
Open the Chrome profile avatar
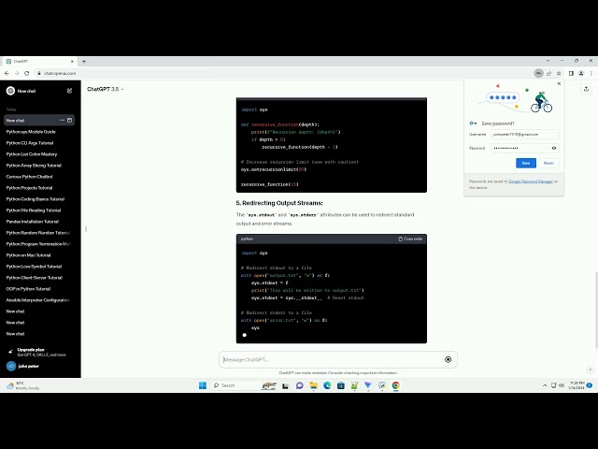coord(581,73)
